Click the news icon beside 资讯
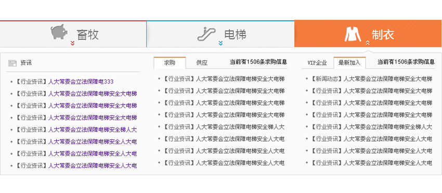The image size is (442, 193). [x=12, y=63]
